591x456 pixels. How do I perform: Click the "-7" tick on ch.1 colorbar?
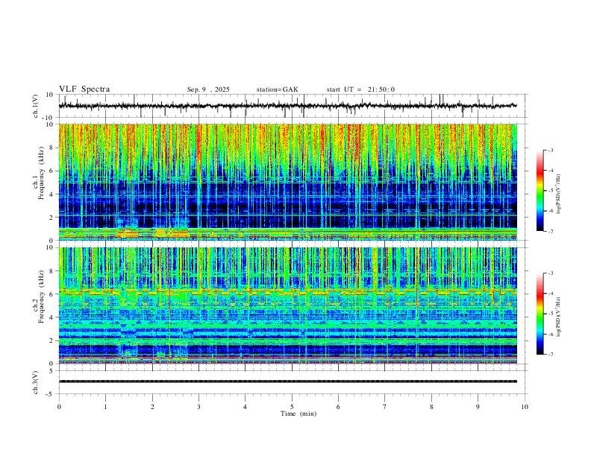[551, 232]
